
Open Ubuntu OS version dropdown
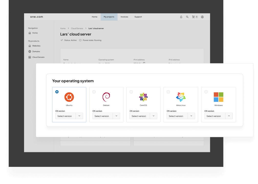[x=69, y=116]
